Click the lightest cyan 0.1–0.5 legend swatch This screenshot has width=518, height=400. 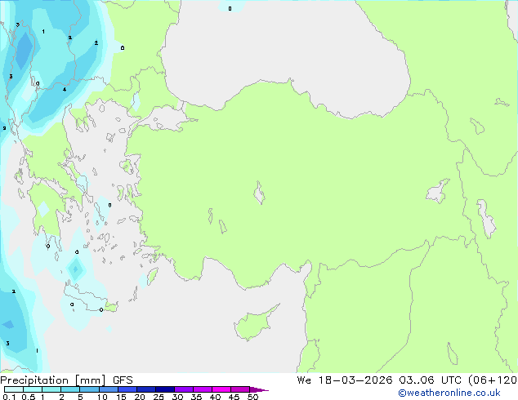coord(14,389)
